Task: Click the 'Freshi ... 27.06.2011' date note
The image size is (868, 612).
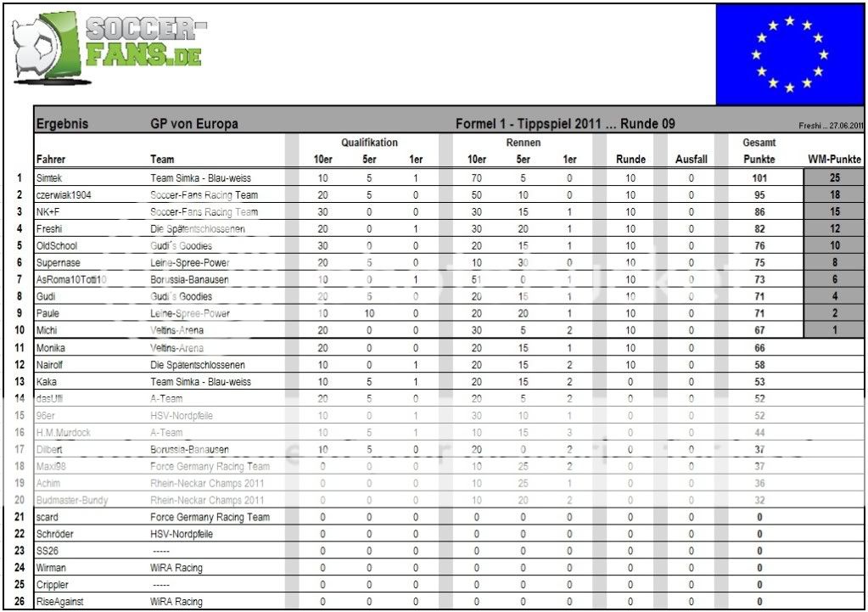Action: [x=831, y=126]
